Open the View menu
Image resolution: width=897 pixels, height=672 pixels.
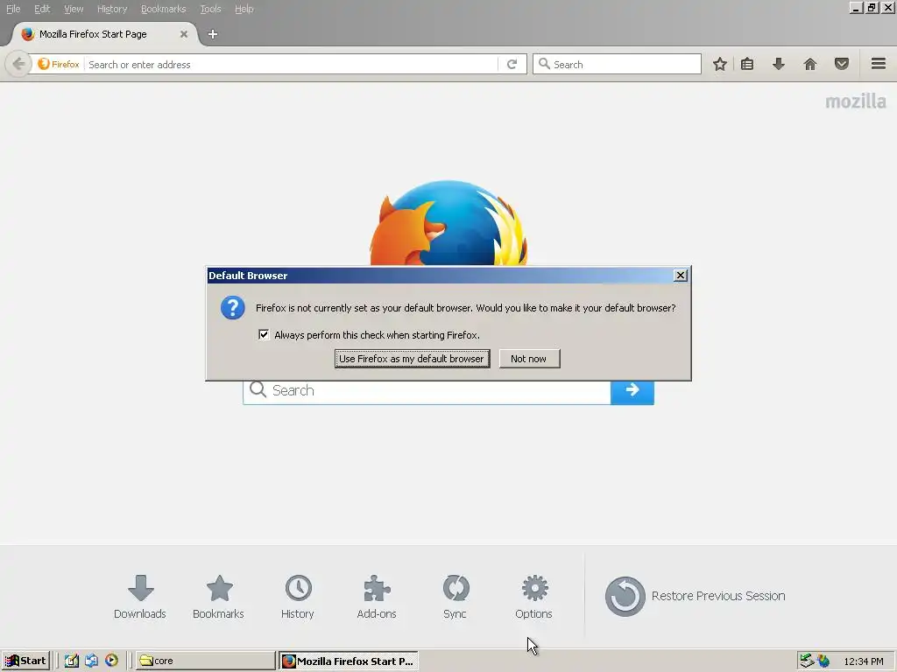[74, 9]
